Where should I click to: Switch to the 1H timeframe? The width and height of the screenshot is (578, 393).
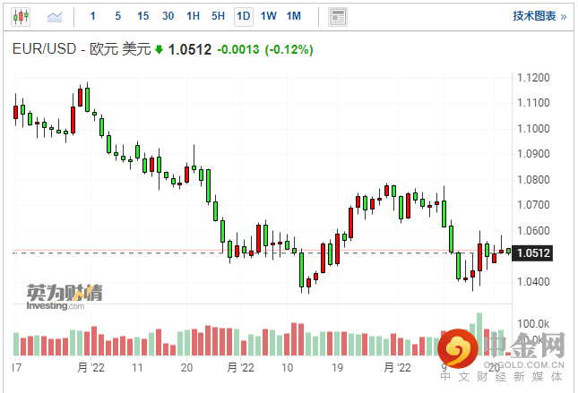pyautogui.click(x=193, y=16)
